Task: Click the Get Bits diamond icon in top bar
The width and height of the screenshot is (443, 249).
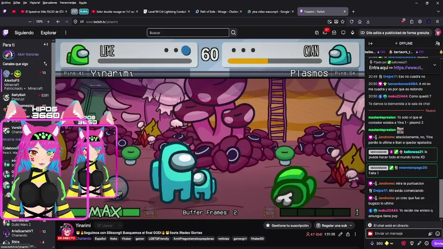Action: (x=352, y=33)
